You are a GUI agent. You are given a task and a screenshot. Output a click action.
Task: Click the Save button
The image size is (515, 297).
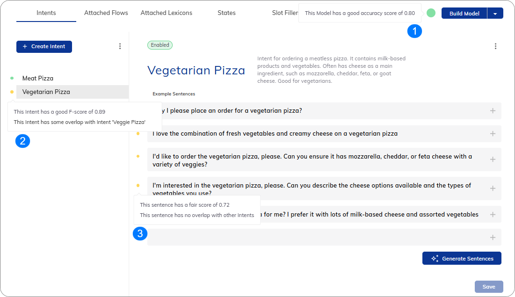click(489, 287)
